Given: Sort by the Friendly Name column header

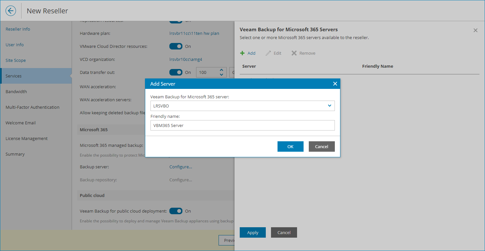Looking at the screenshot, I should coord(378,66).
